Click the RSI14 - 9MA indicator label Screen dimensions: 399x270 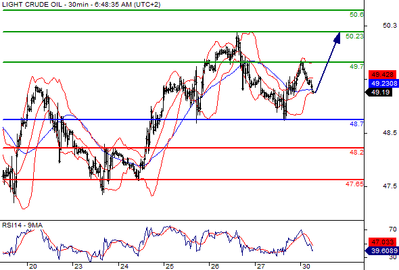pyautogui.click(x=22, y=225)
